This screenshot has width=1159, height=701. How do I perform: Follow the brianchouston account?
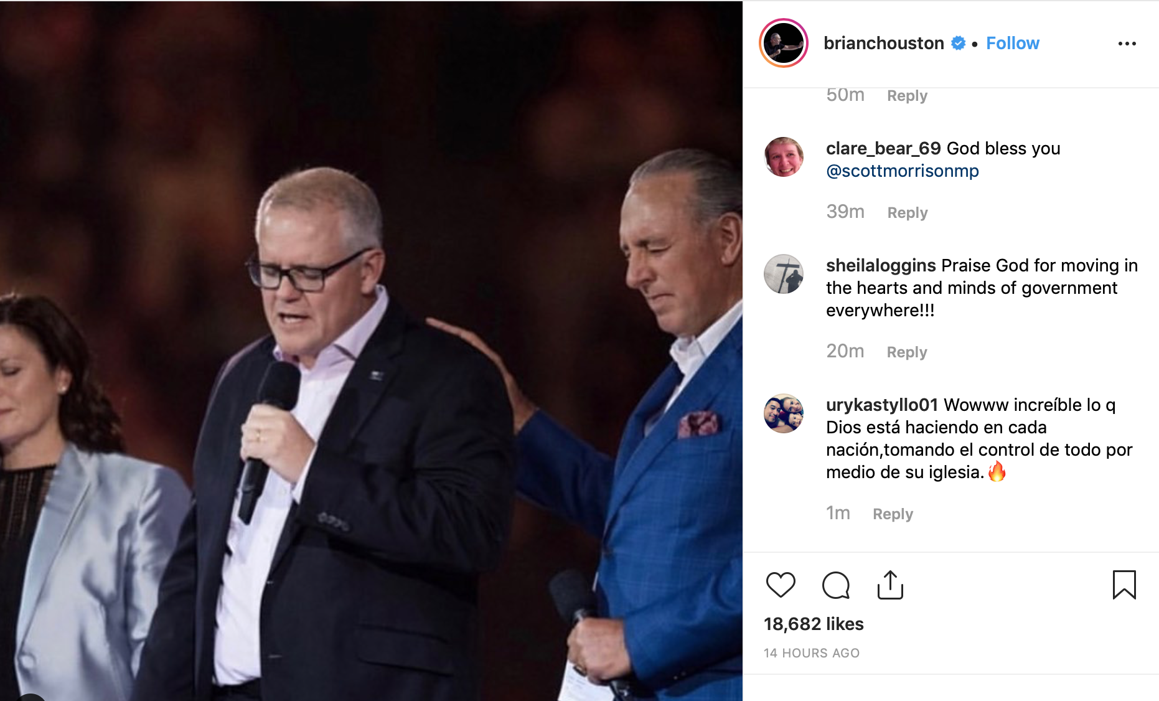pos(1013,43)
